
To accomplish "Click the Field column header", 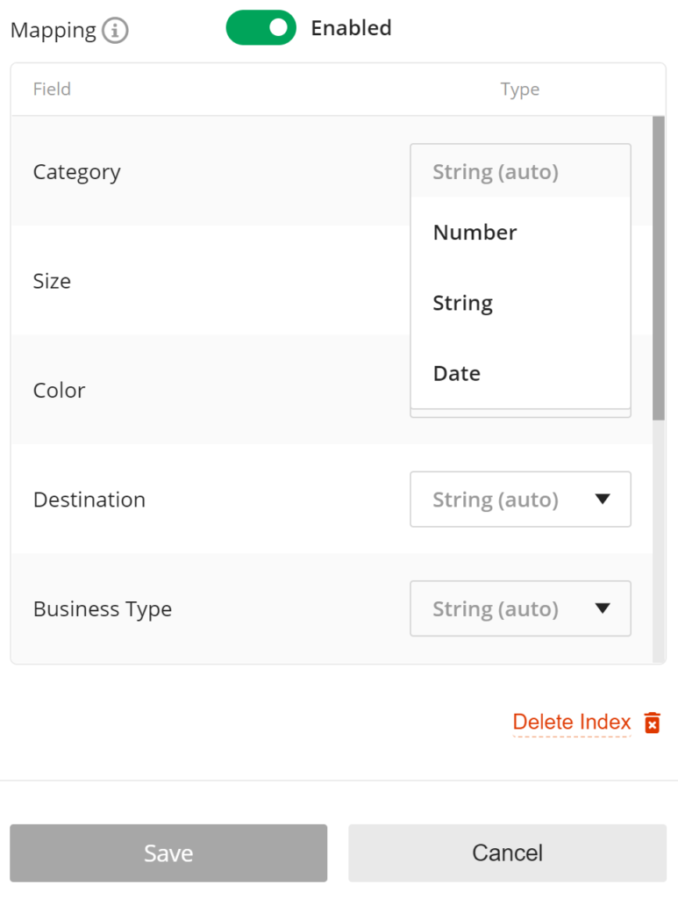I will [52, 89].
